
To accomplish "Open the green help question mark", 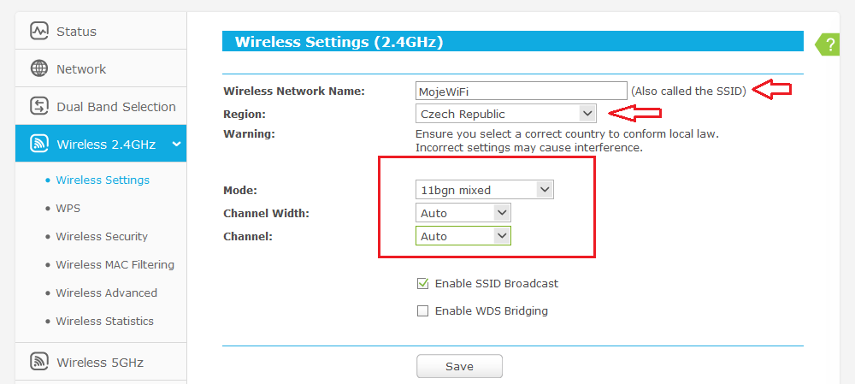I will [829, 45].
